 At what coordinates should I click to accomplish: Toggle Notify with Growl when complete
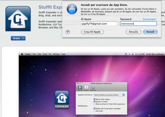94,109
